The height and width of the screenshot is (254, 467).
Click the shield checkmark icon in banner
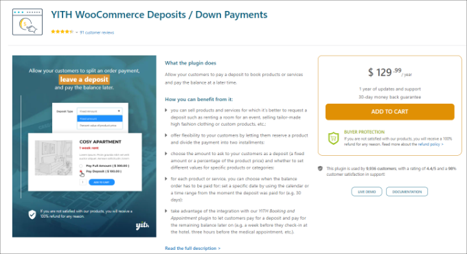pyautogui.click(x=32, y=214)
